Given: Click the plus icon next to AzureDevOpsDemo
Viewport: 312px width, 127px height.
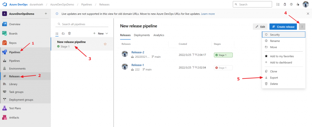Looking at the screenshot, I should [x=46, y=14].
